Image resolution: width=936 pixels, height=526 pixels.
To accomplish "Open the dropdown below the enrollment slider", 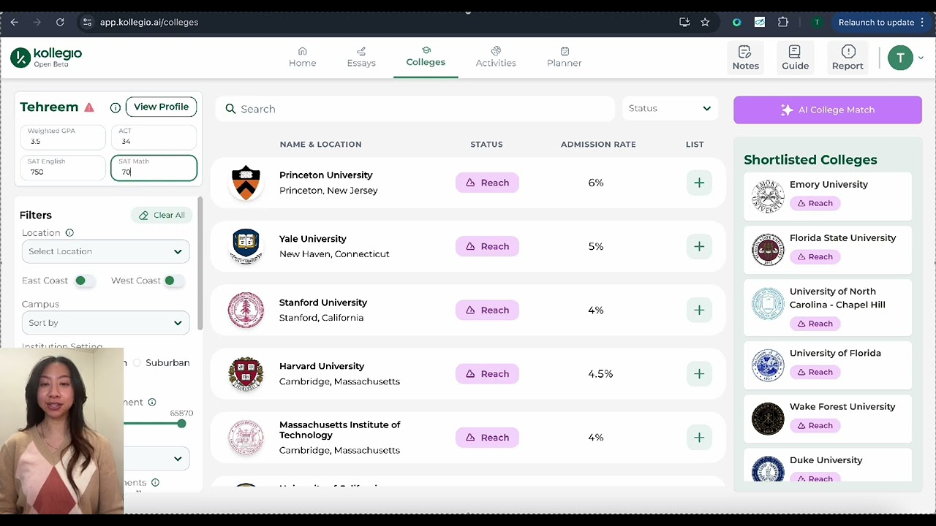I will (x=156, y=459).
